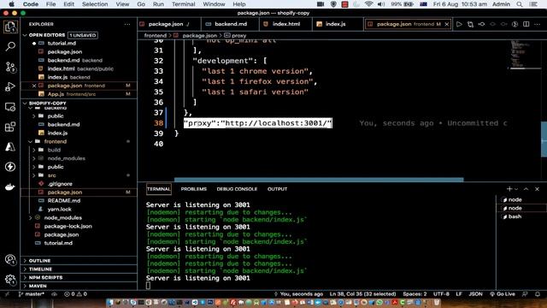Close package.json frontend in Open Editors
The image size is (547, 308).
[x=34, y=86]
